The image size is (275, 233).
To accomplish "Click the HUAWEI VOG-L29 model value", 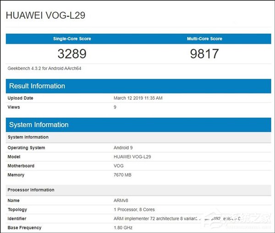I will pos(132,157).
